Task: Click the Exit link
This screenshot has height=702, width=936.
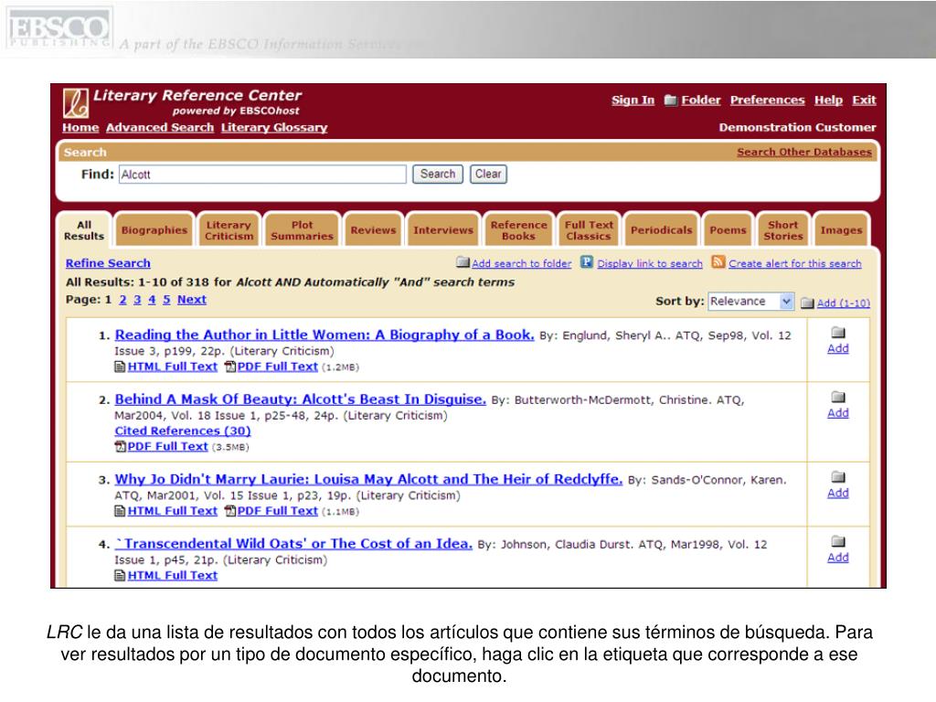Action: [x=864, y=101]
